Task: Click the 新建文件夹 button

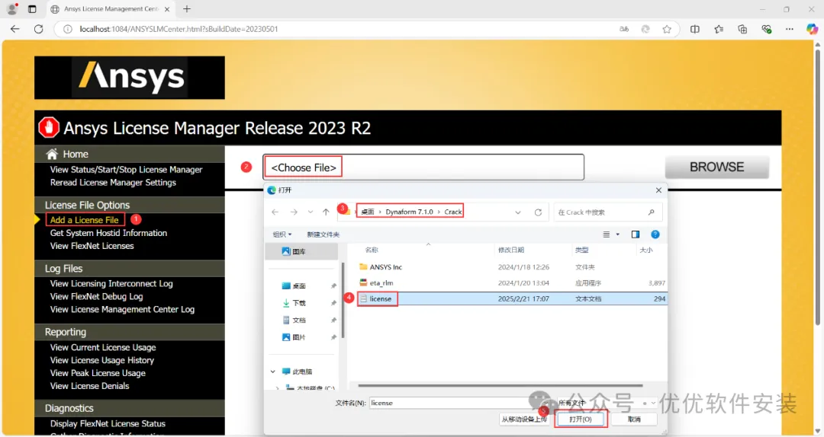Action: pyautogui.click(x=323, y=234)
